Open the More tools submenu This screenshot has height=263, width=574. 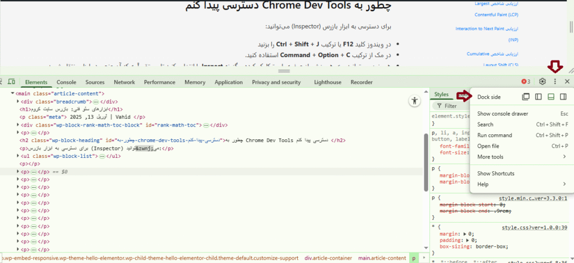tap(522, 157)
